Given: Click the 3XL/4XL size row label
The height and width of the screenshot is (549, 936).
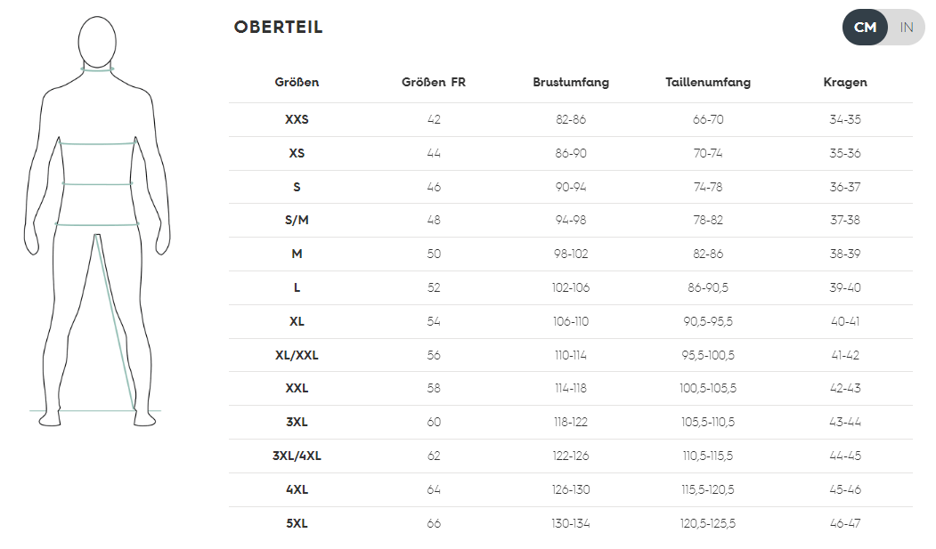Looking at the screenshot, I should pos(297,456).
